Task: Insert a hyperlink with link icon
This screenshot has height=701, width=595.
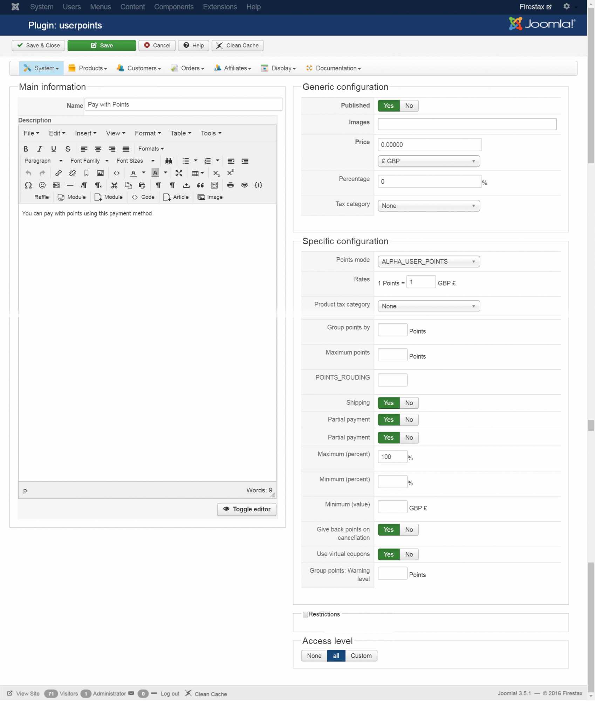Action: click(59, 173)
